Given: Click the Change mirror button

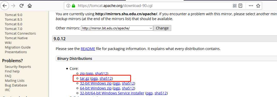Looking at the screenshot, I should tap(162, 28).
